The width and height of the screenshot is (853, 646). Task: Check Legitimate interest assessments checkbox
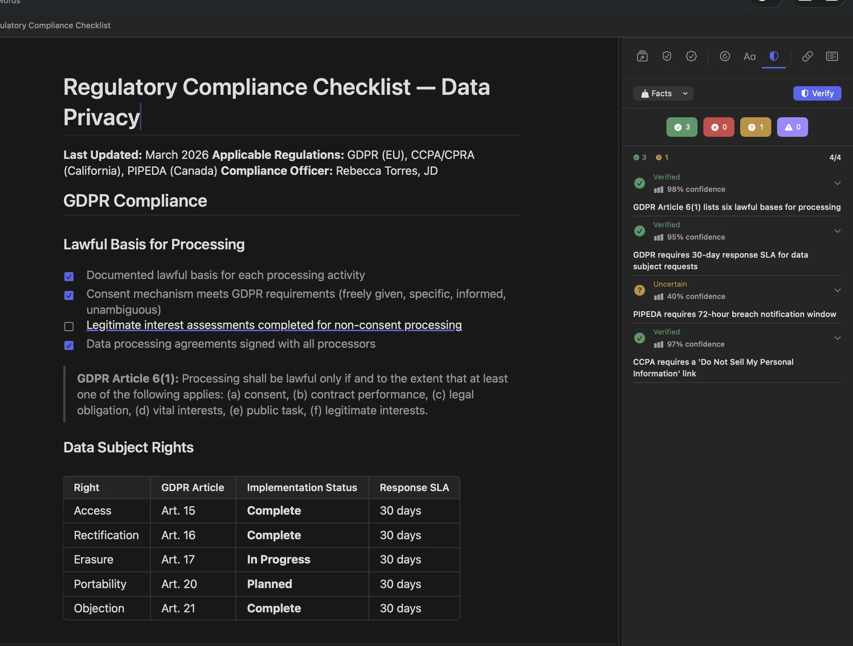coord(69,326)
